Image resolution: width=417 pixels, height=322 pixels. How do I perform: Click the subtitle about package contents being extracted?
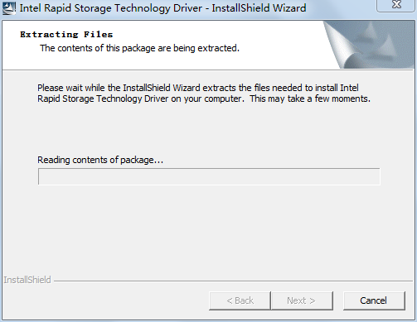pyautogui.click(x=139, y=48)
